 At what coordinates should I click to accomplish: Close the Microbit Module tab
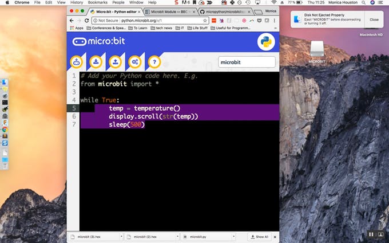194,11
